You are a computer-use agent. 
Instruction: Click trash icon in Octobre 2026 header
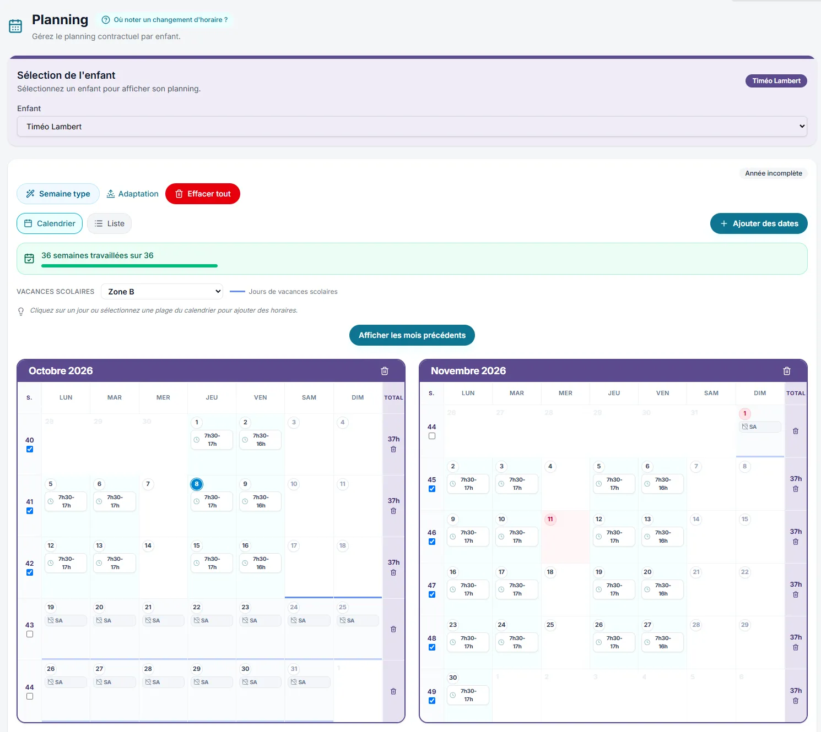point(385,371)
